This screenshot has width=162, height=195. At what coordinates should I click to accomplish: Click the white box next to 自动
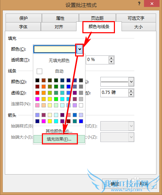(x=39, y=71)
